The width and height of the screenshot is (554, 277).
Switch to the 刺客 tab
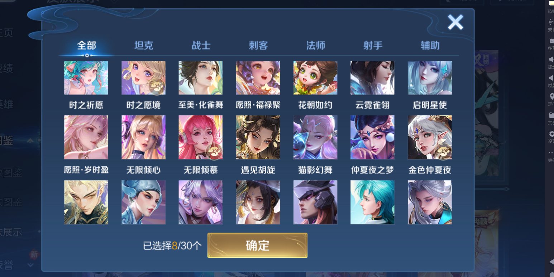tap(258, 46)
